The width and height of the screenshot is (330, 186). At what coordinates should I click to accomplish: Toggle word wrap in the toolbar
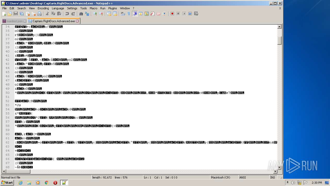123,14
